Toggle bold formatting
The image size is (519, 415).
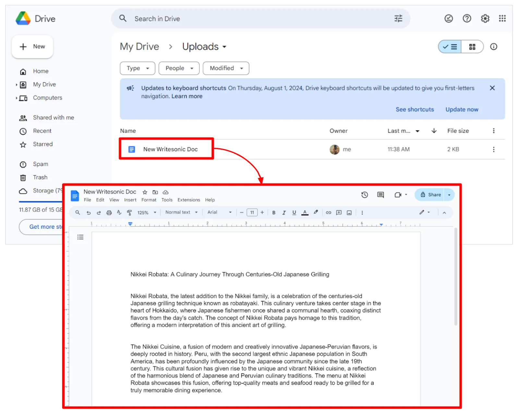[x=274, y=213]
